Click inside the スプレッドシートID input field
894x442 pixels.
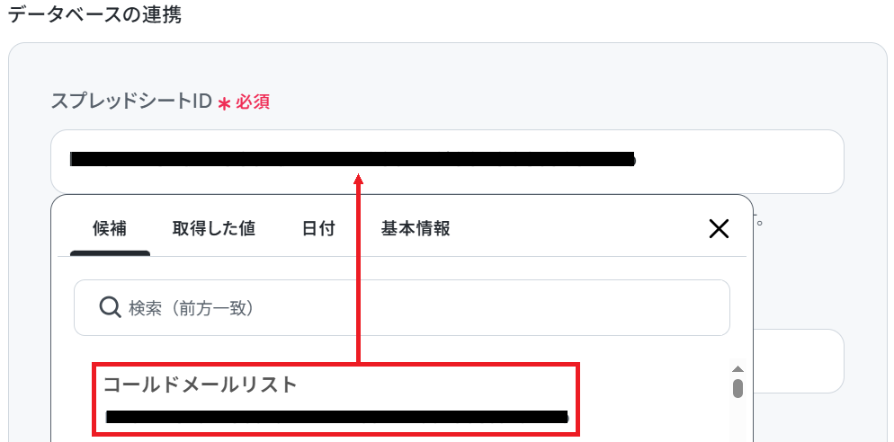[447, 162]
